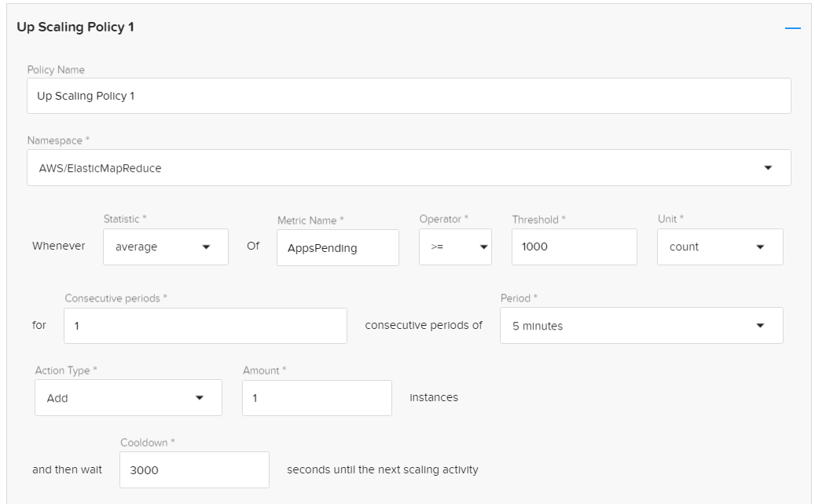815x504 pixels.
Task: Click the Period field's caret arrow
Action: 760,326
